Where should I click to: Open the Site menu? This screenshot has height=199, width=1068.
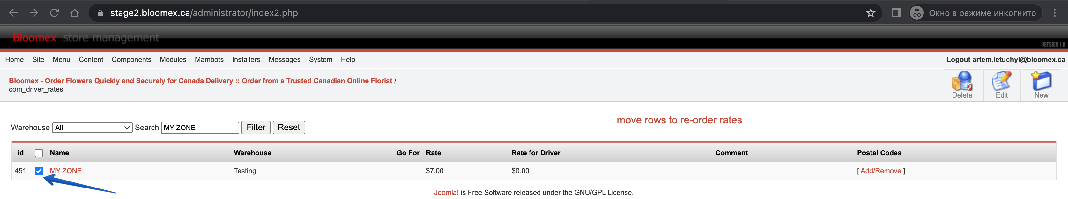tap(38, 59)
